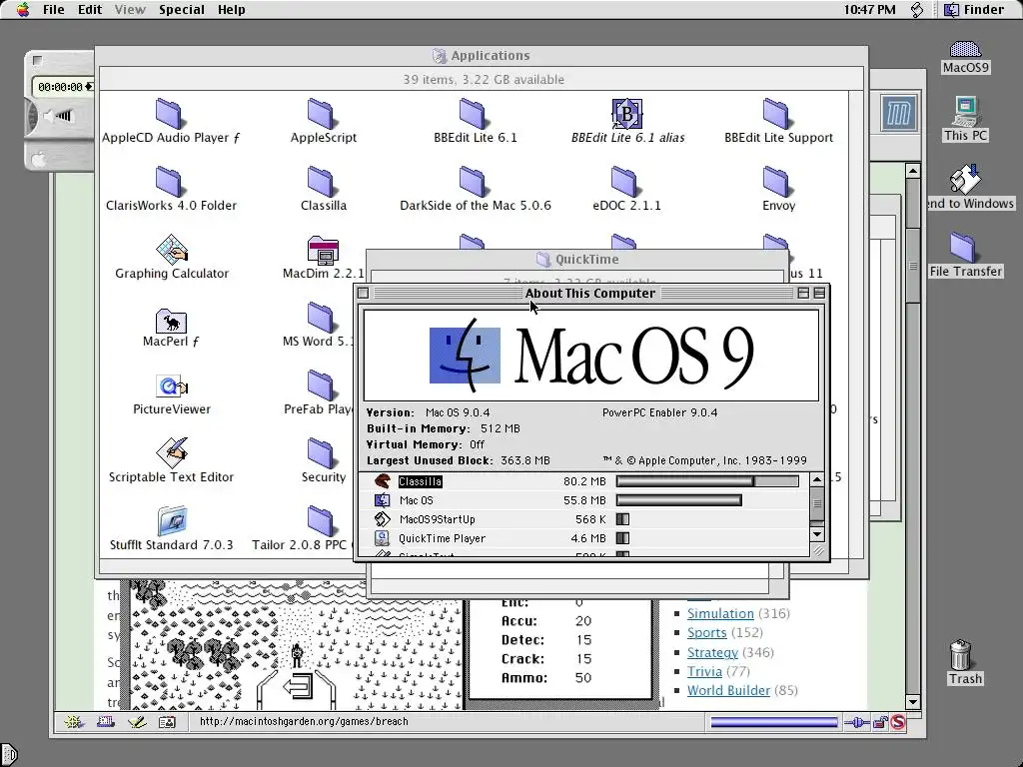
Task: Open the File menu
Action: pyautogui.click(x=54, y=9)
